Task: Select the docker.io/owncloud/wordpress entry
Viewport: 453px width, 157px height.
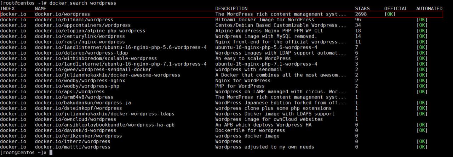Action: coord(75,119)
